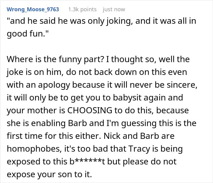Open the Wrong_Moose_9763 user profile
This screenshot has width=213, height=183.
(x=33, y=9)
